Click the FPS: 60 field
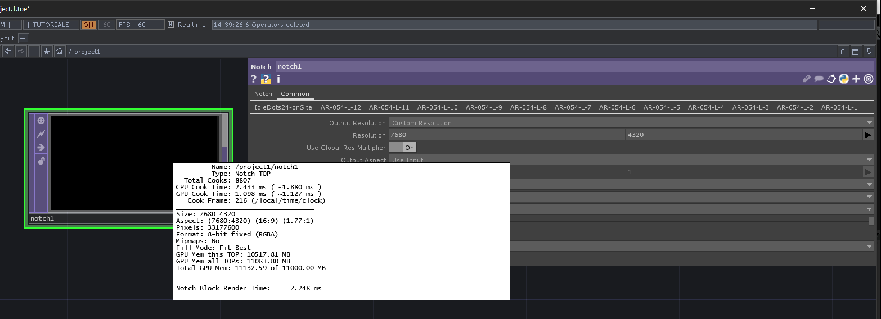The height and width of the screenshot is (319, 881). pyautogui.click(x=141, y=25)
